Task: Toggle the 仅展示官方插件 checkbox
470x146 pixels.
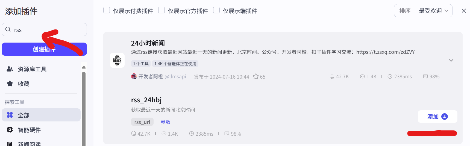Action: coord(161,10)
